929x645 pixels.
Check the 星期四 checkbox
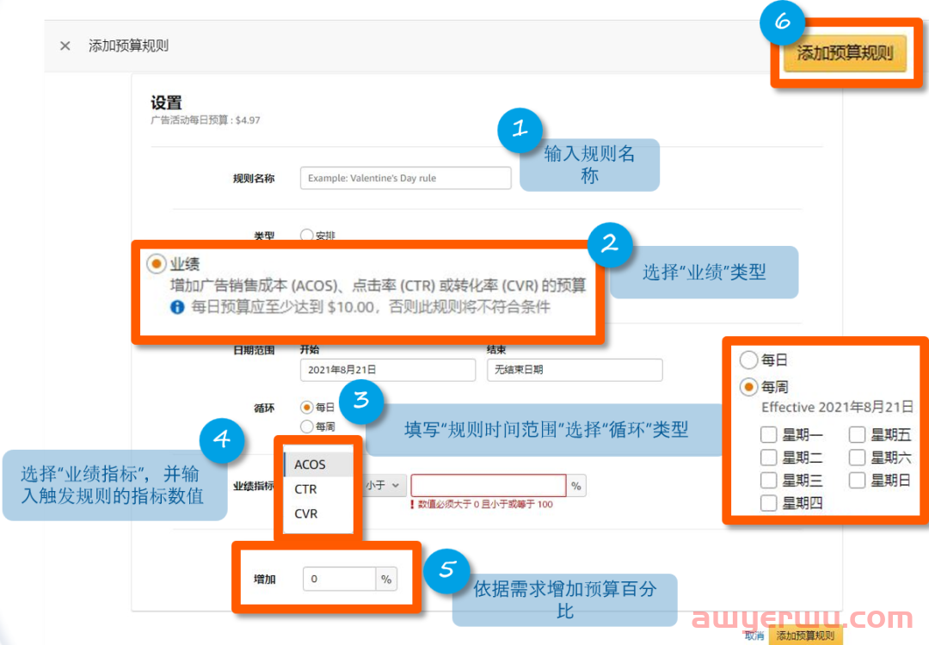coord(768,503)
